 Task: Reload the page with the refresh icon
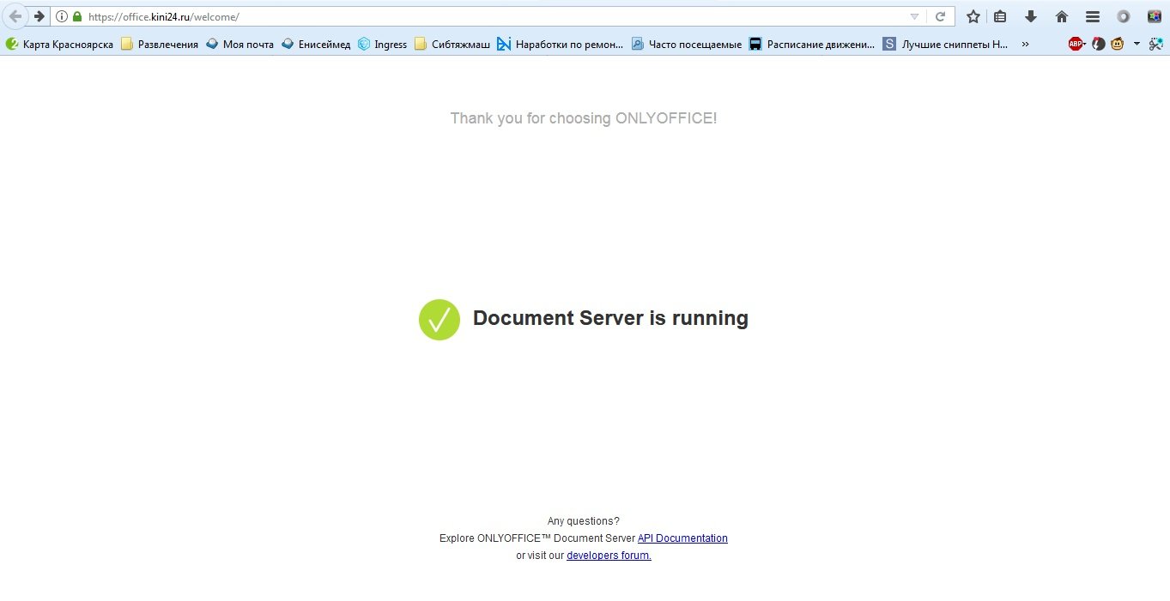(941, 16)
